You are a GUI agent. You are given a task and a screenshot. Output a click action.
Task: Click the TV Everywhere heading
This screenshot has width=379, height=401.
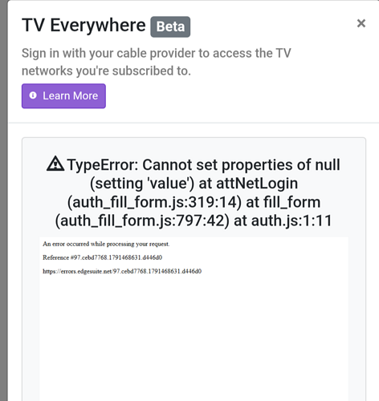[84, 26]
